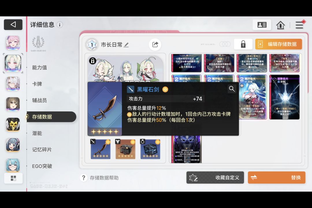The height and width of the screenshot is (208, 312).
Task: Select the golden mask character avatar
Action: (13, 125)
